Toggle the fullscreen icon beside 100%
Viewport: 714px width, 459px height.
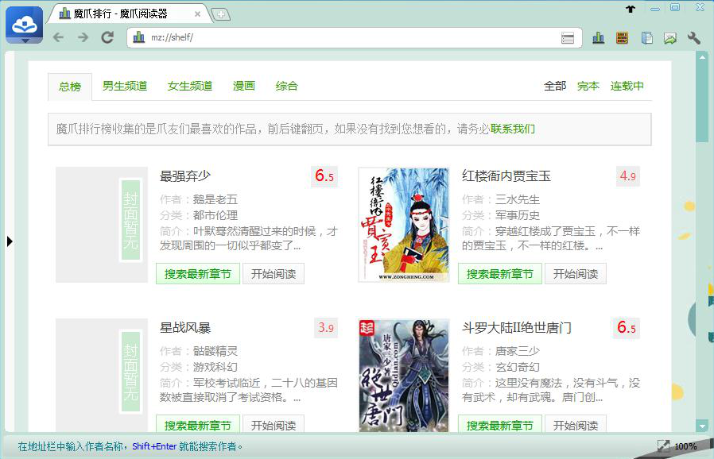[x=663, y=446]
